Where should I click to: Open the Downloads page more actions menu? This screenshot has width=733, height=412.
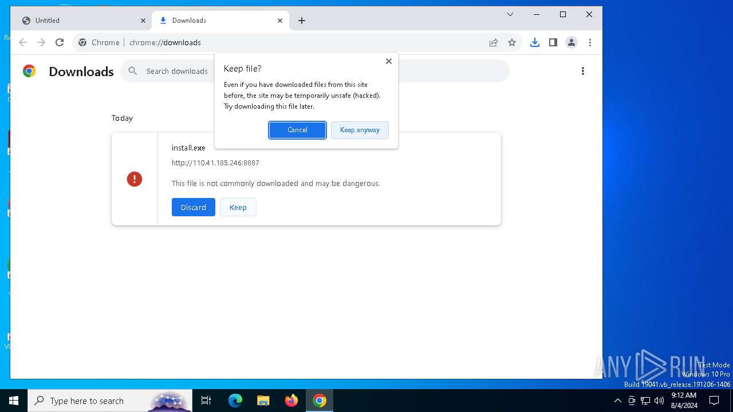583,71
